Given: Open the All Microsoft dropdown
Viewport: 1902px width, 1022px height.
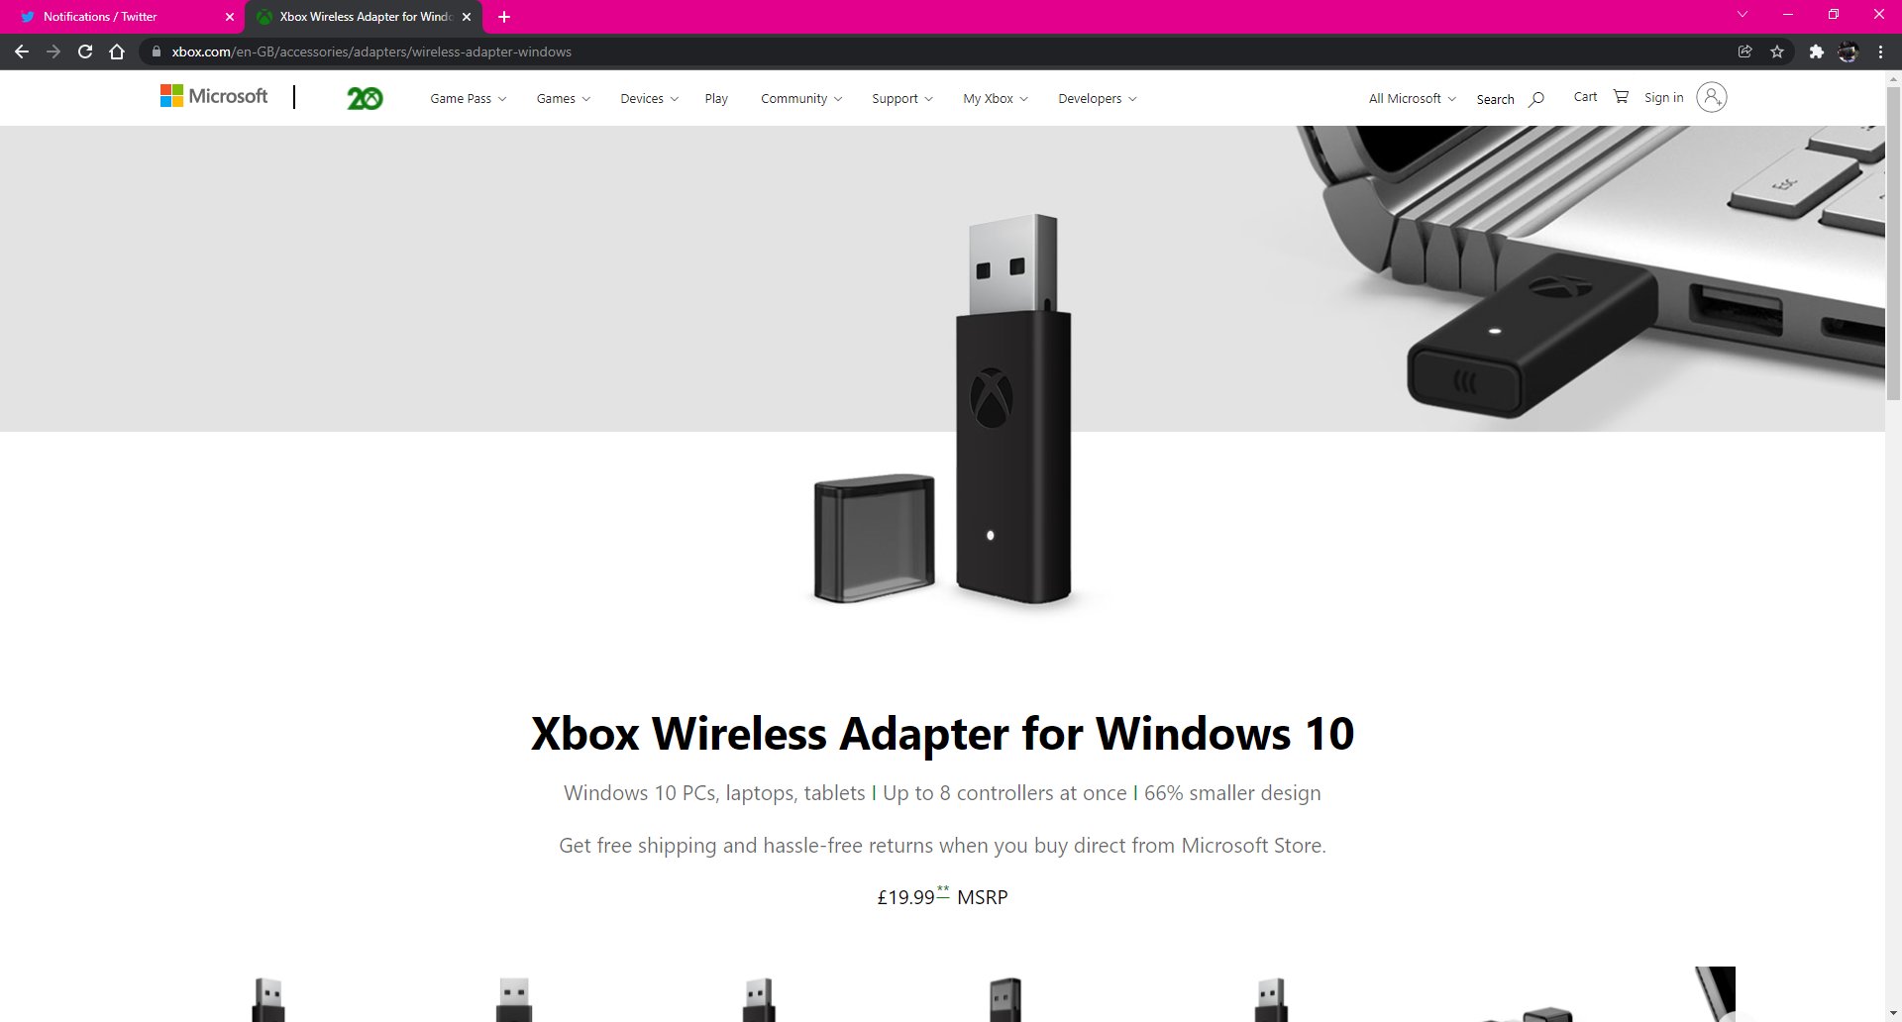Looking at the screenshot, I should [1413, 98].
